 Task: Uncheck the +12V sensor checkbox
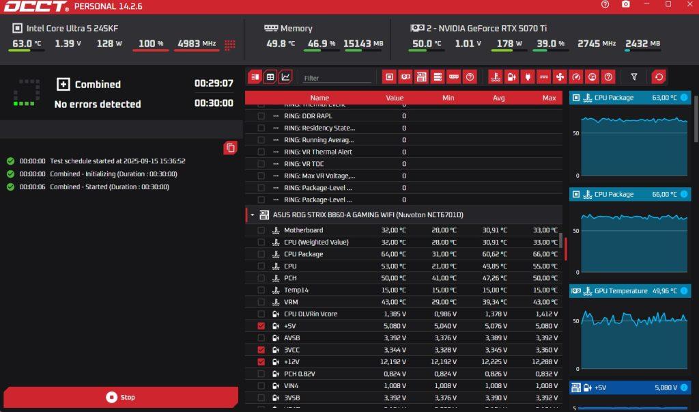tap(261, 361)
